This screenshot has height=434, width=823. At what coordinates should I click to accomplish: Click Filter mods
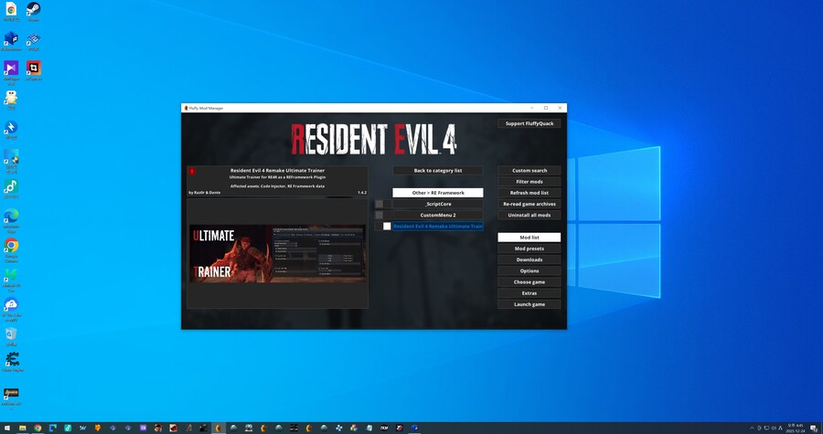pos(529,181)
